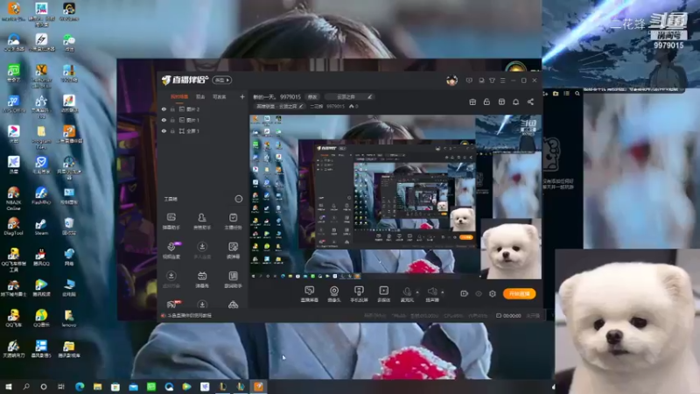
Task: Open the streamer task tool with checkmark icon
Action: click(x=233, y=222)
